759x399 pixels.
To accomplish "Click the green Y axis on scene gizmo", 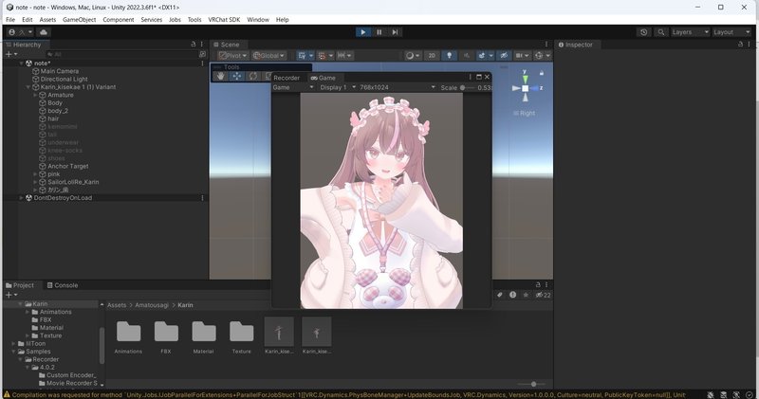I will coord(526,78).
